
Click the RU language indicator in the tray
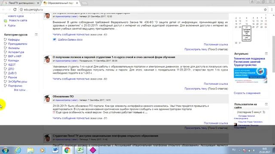click(234, 150)
